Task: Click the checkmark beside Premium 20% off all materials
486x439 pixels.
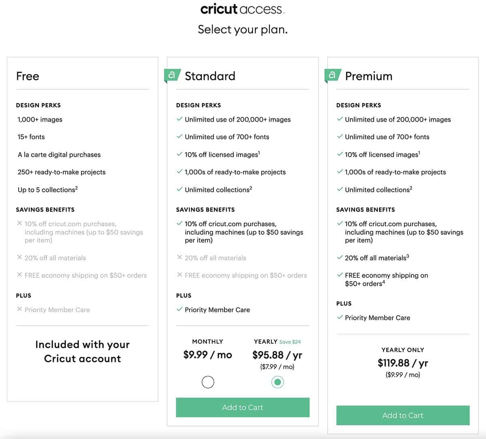Action: (340, 257)
